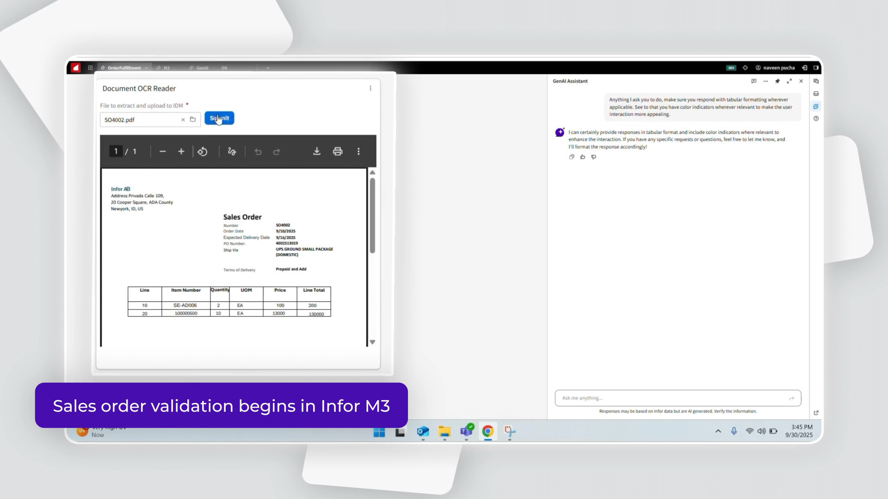The height and width of the screenshot is (499, 888).
Task: Start new chat in GenAI Assistant
Action: [x=754, y=81]
